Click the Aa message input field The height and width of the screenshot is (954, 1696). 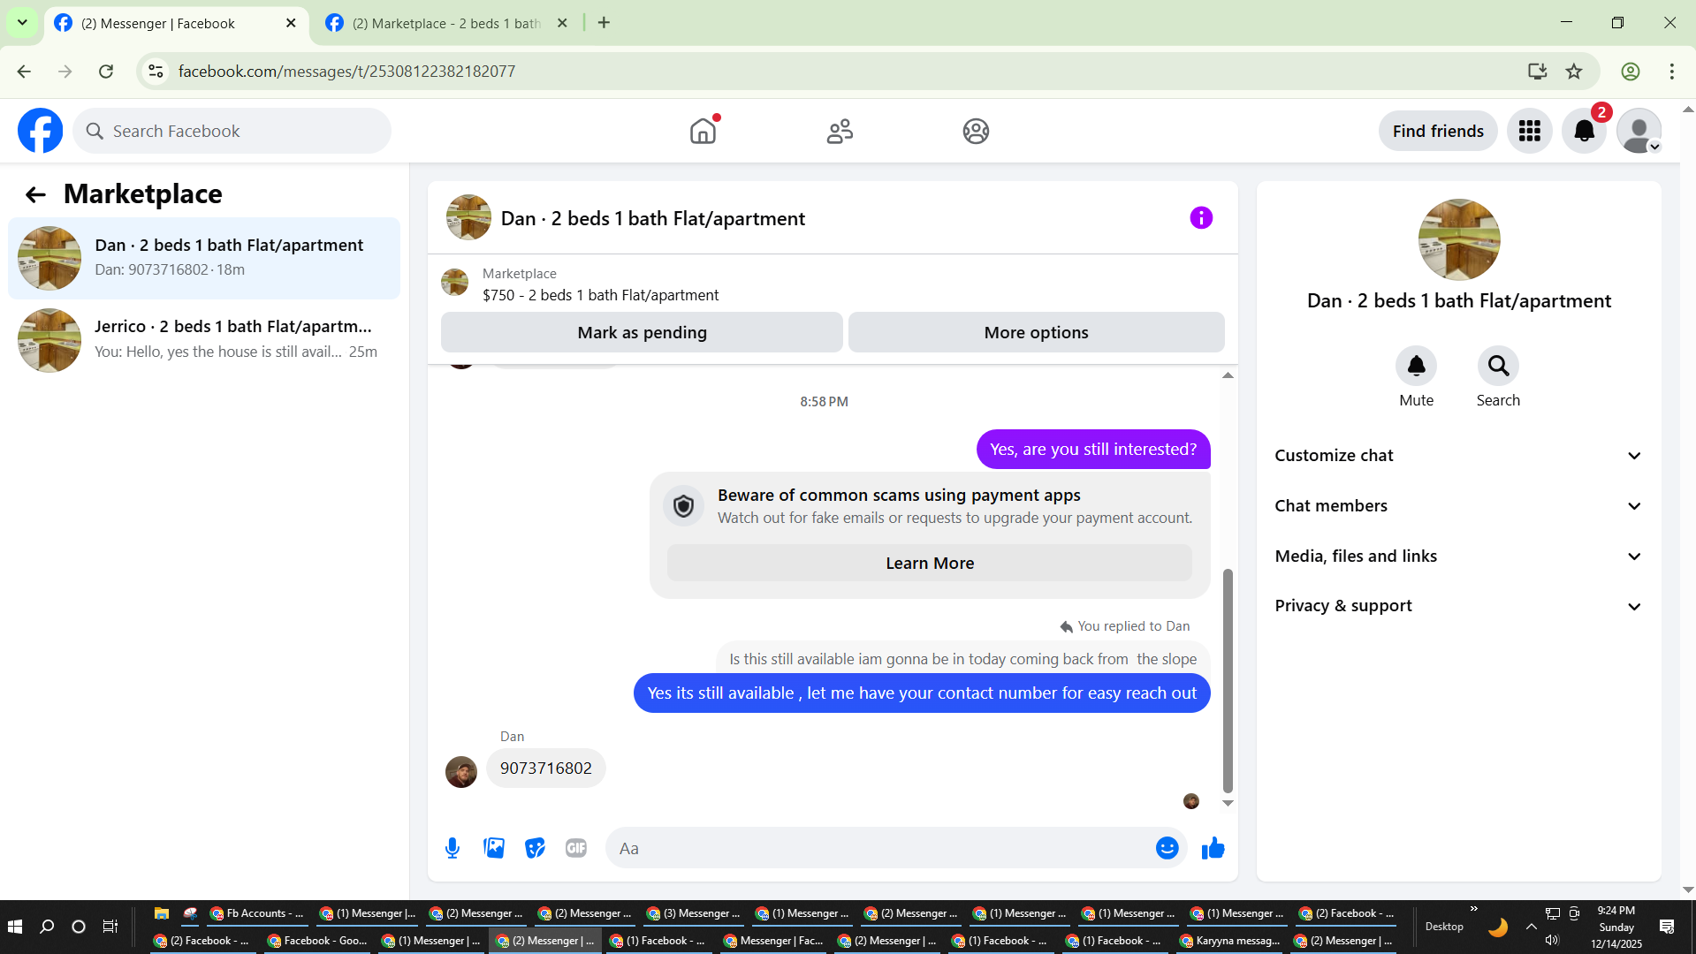[884, 848]
